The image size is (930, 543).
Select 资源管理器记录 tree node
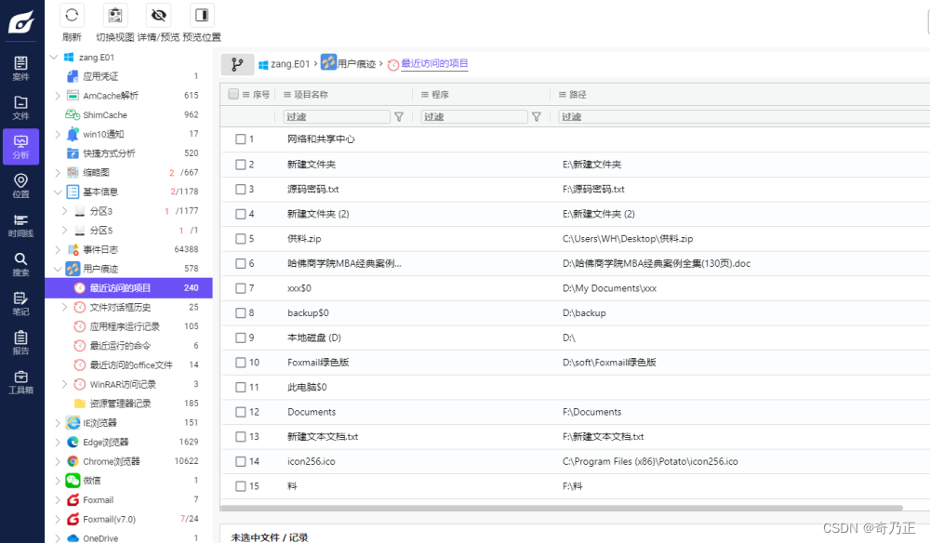coord(120,404)
